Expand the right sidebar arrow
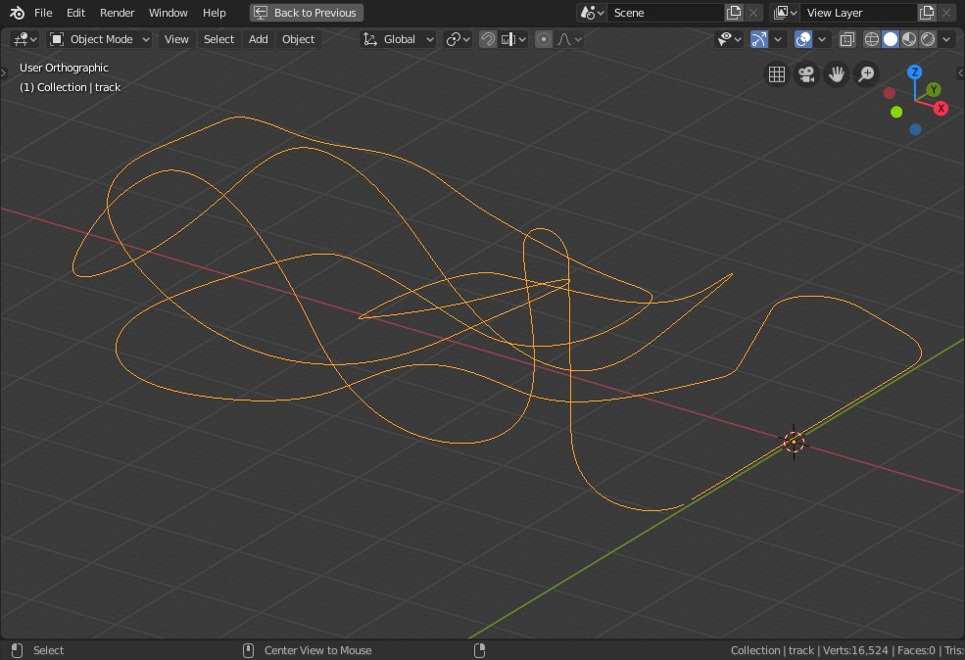Image resolution: width=965 pixels, height=660 pixels. (x=961, y=73)
